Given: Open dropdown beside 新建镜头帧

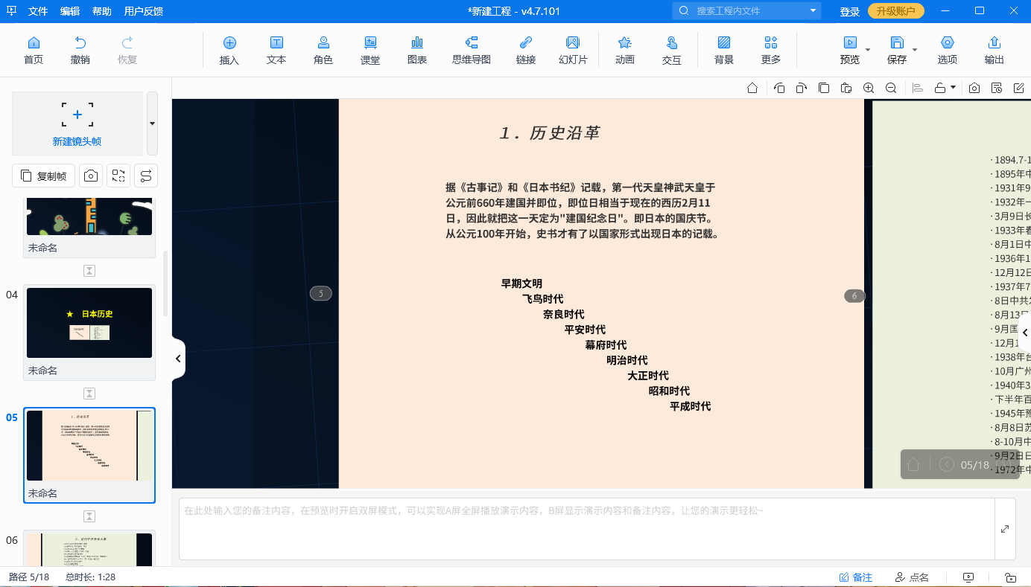Looking at the screenshot, I should tap(152, 124).
